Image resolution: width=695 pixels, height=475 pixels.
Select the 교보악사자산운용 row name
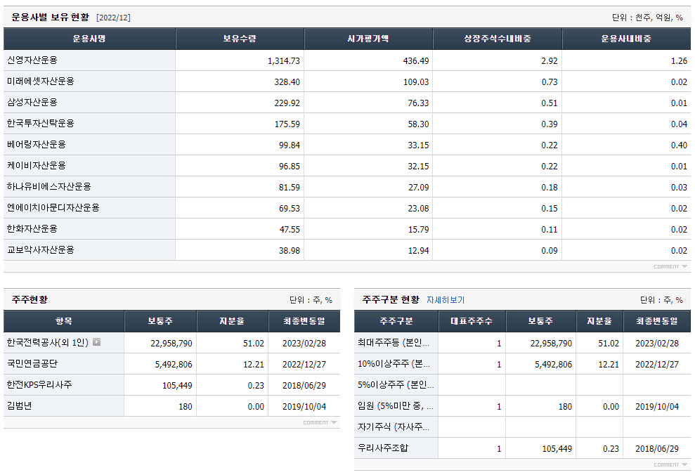[41, 250]
